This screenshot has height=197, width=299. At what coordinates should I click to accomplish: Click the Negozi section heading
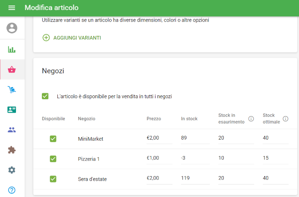pos(53,71)
